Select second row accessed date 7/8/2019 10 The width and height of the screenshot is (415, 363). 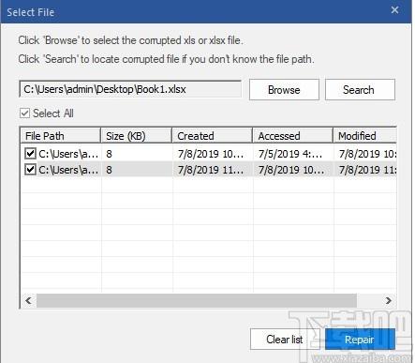(291, 170)
